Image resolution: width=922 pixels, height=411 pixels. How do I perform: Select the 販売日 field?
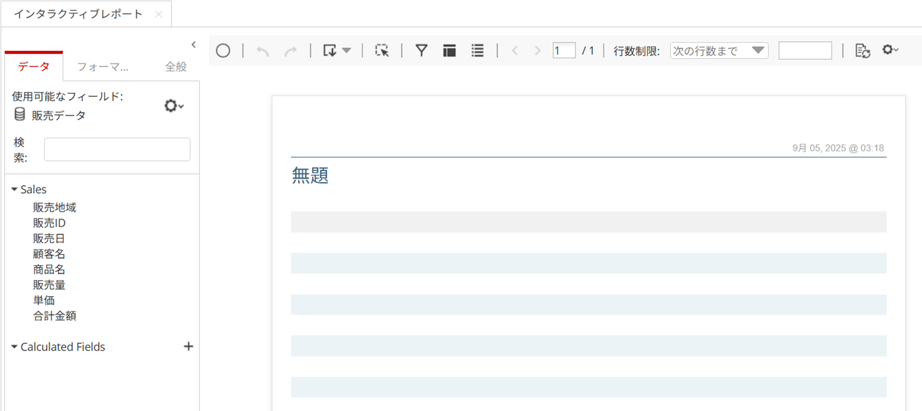(49, 238)
